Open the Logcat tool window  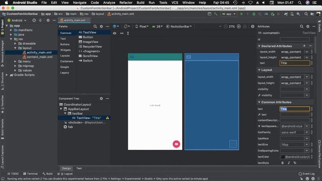[x=65, y=174]
